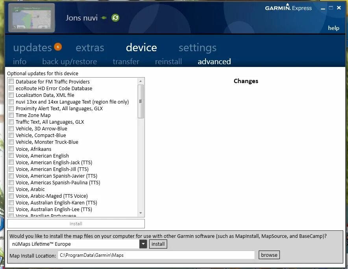Image resolution: width=348 pixels, height=269 pixels.
Task: Click the list scrollbar up arrow
Action: click(141, 81)
